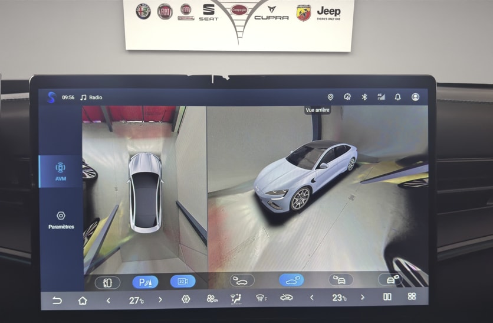493x323 pixels.
Task: Toggle the fan ON climate icon
Action: tap(212, 299)
